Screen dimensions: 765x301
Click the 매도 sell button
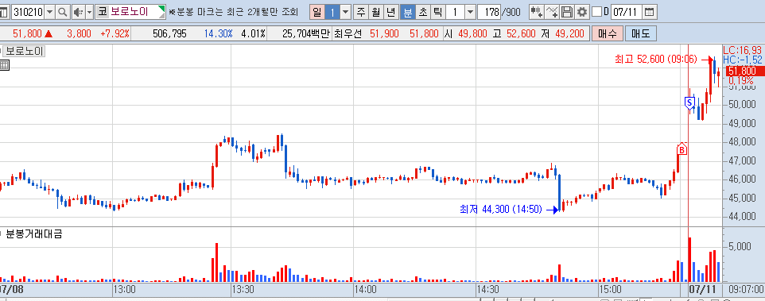(x=641, y=33)
